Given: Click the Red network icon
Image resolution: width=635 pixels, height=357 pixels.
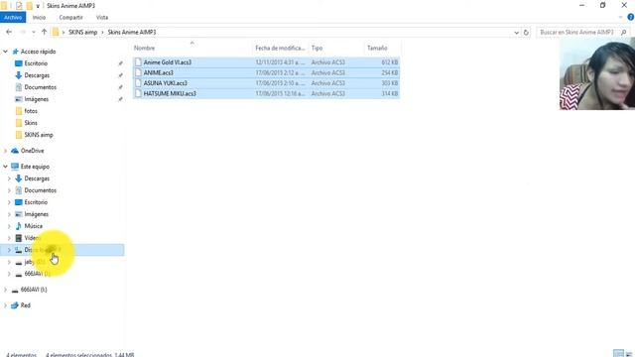Looking at the screenshot, I should (x=15, y=305).
